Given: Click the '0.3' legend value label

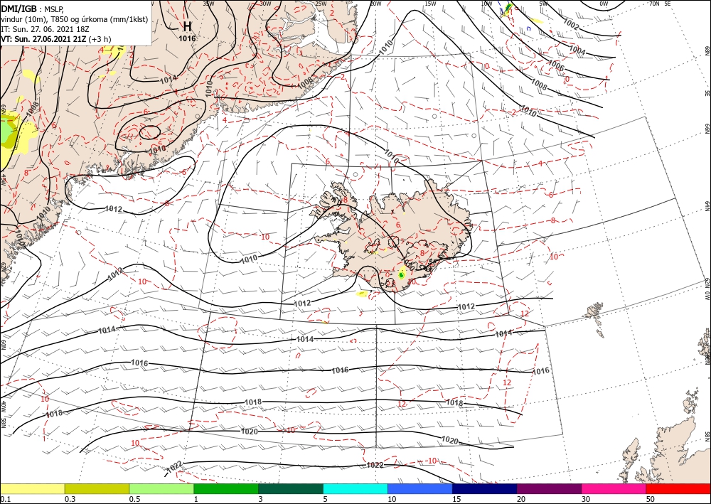Looking at the screenshot, I should pyautogui.click(x=70, y=499).
